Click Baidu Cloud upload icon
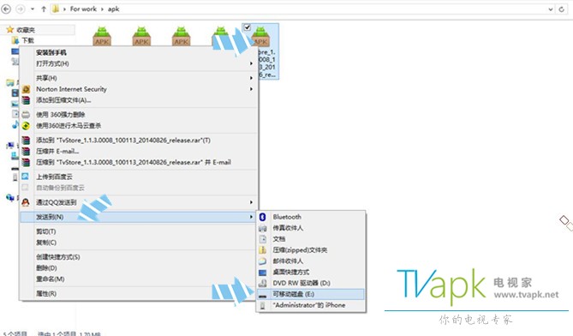 click(x=25, y=177)
